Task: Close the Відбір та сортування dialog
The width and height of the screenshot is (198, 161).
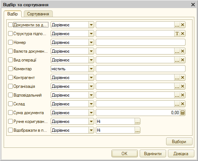Action: tap(193, 5)
